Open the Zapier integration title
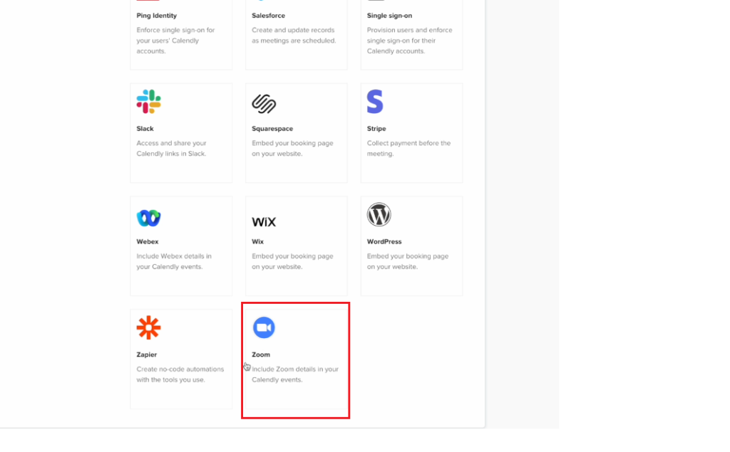This screenshot has width=730, height=452. click(147, 354)
